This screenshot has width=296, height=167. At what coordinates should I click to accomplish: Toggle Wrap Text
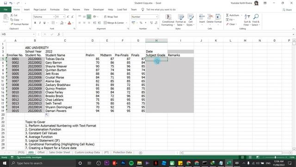111,17
